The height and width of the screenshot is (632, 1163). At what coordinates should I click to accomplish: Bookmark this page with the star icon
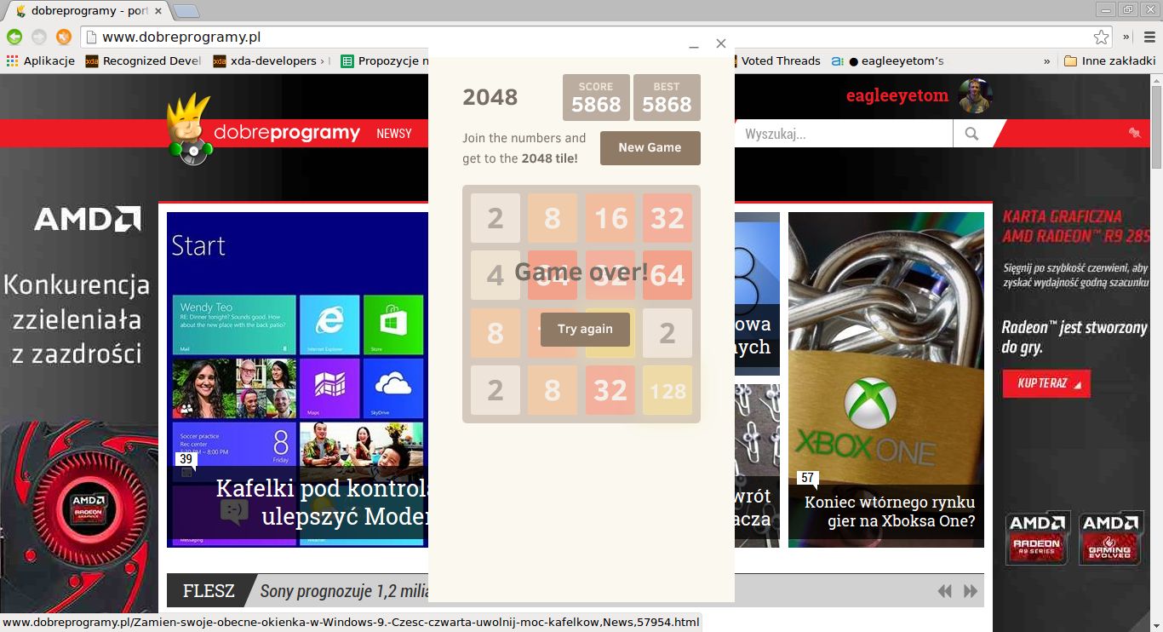[1101, 37]
